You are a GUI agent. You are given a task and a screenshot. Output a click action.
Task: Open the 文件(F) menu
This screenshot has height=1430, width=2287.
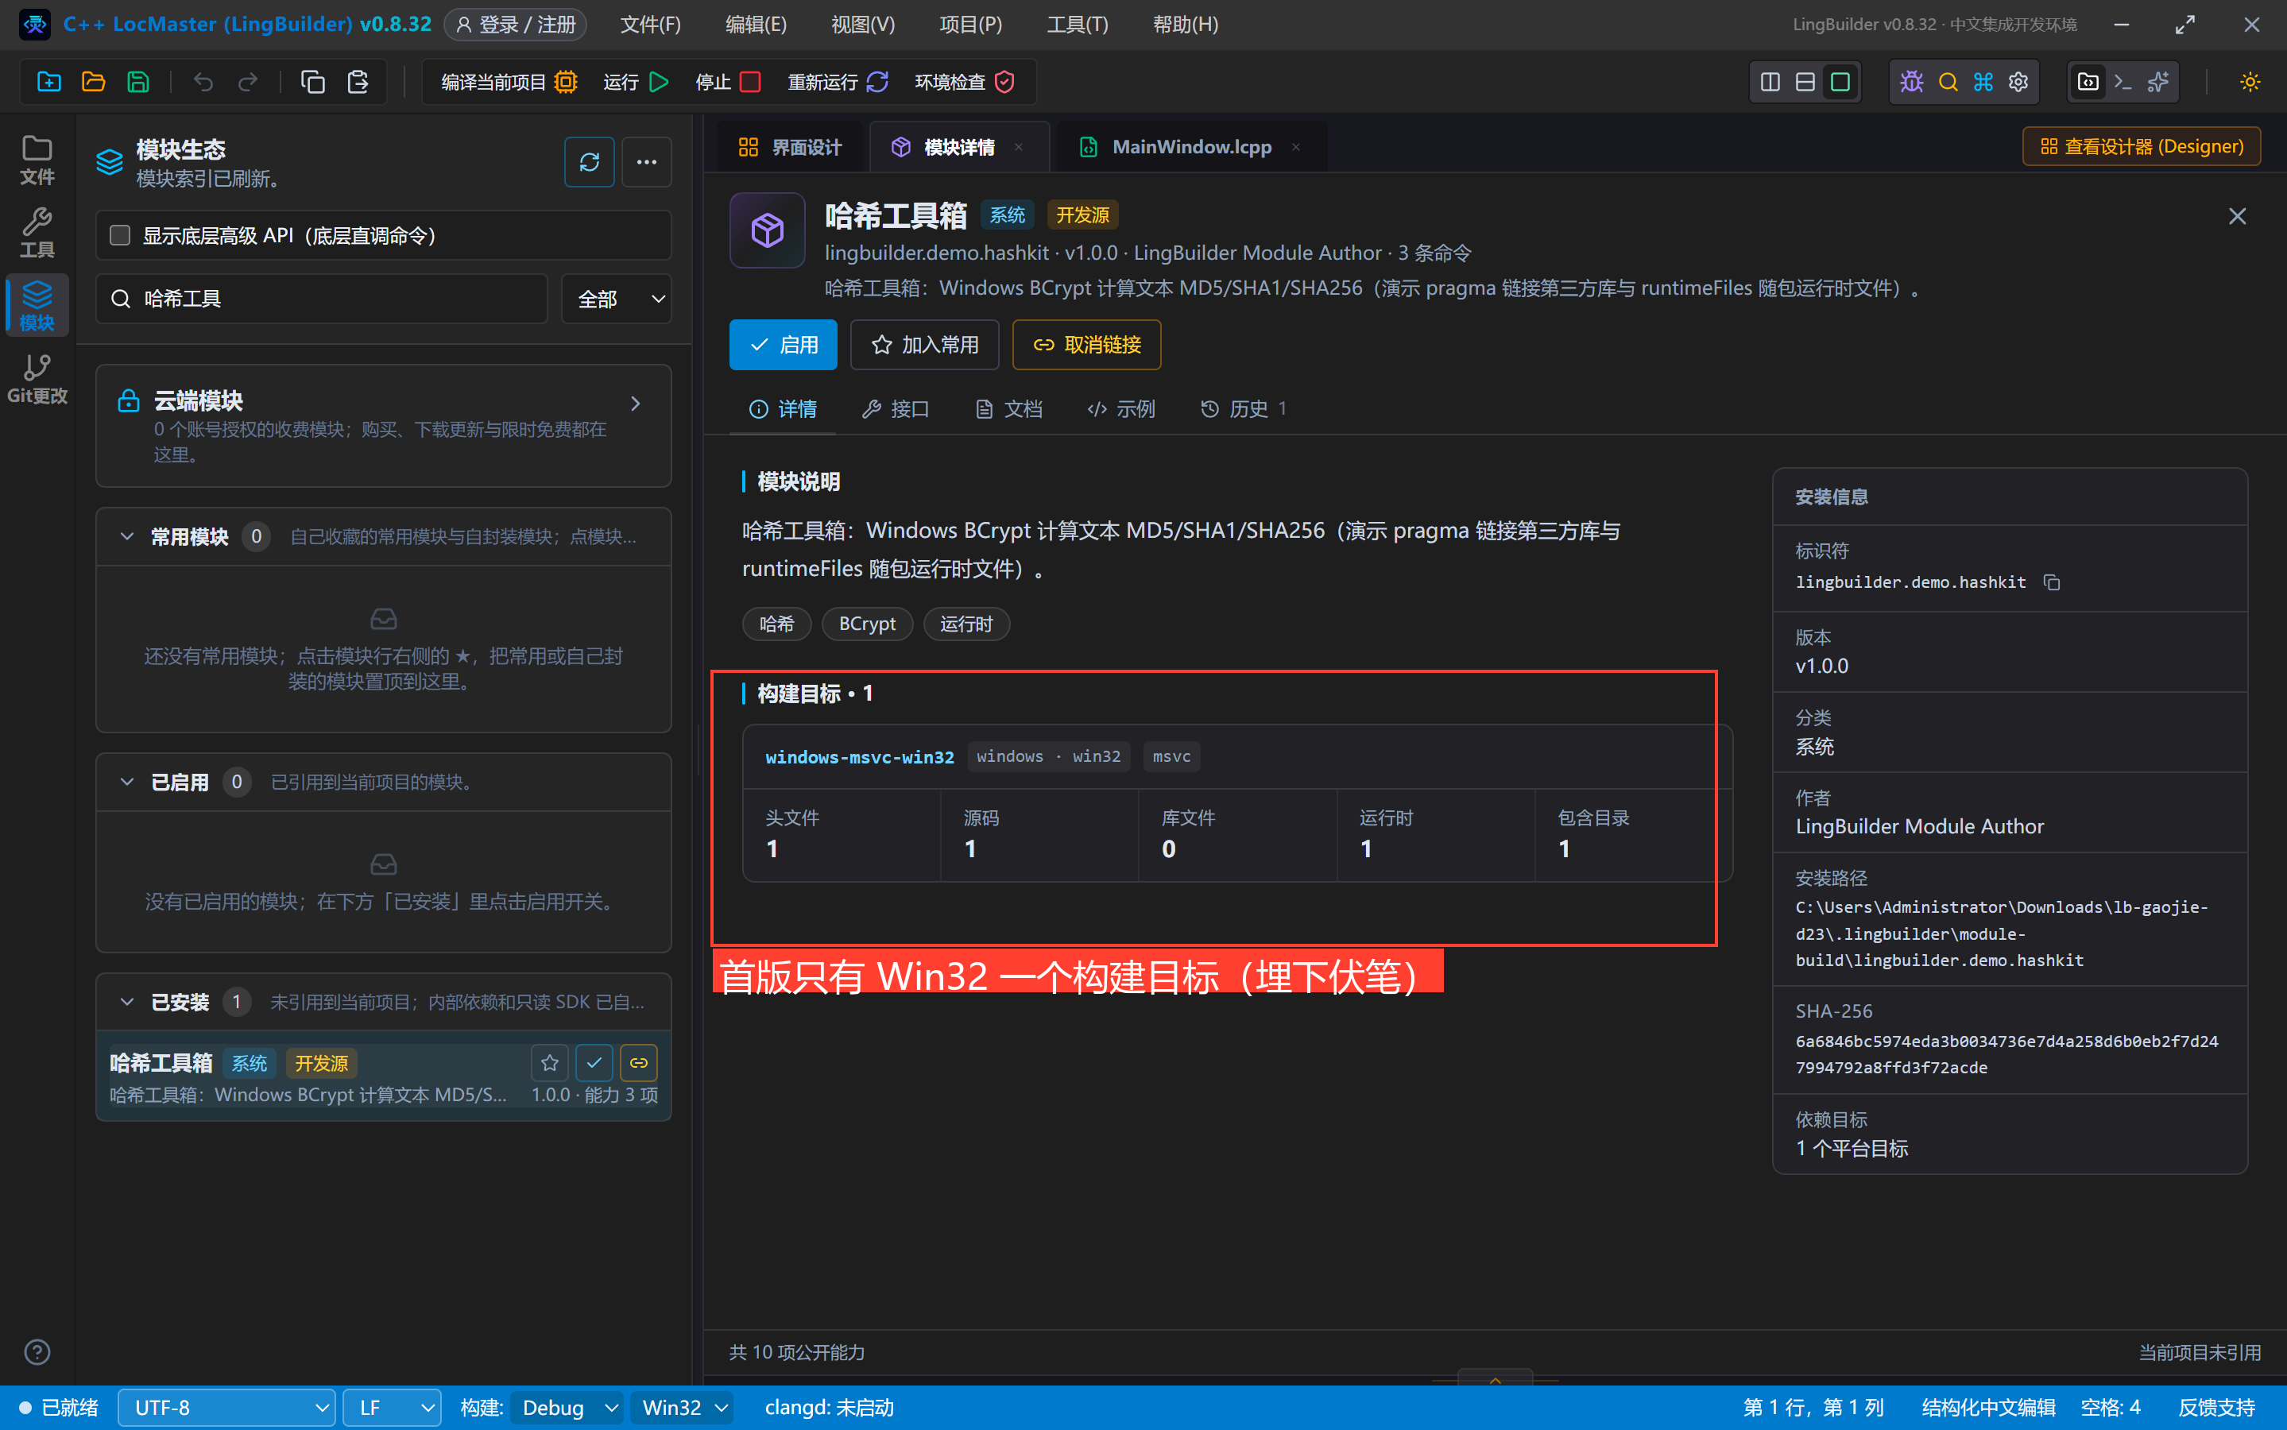pyautogui.click(x=650, y=25)
